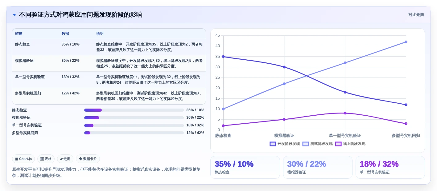Click the 静态检查 description text in table

[149, 47]
